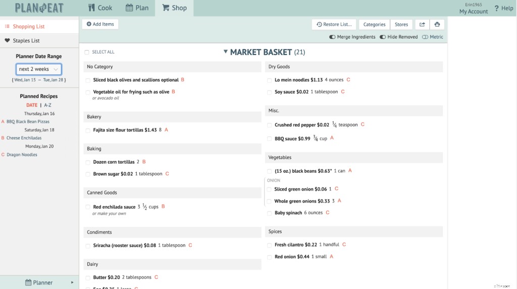Open the BBQ Black Bean Pizzas recipe

[28, 122]
